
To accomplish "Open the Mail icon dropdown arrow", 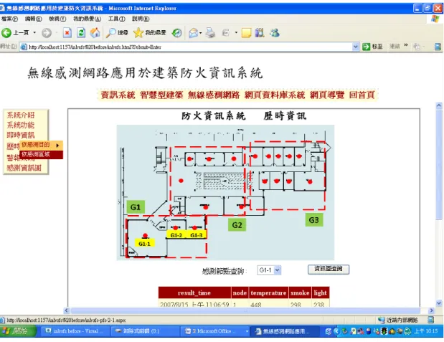I will coord(200,33).
